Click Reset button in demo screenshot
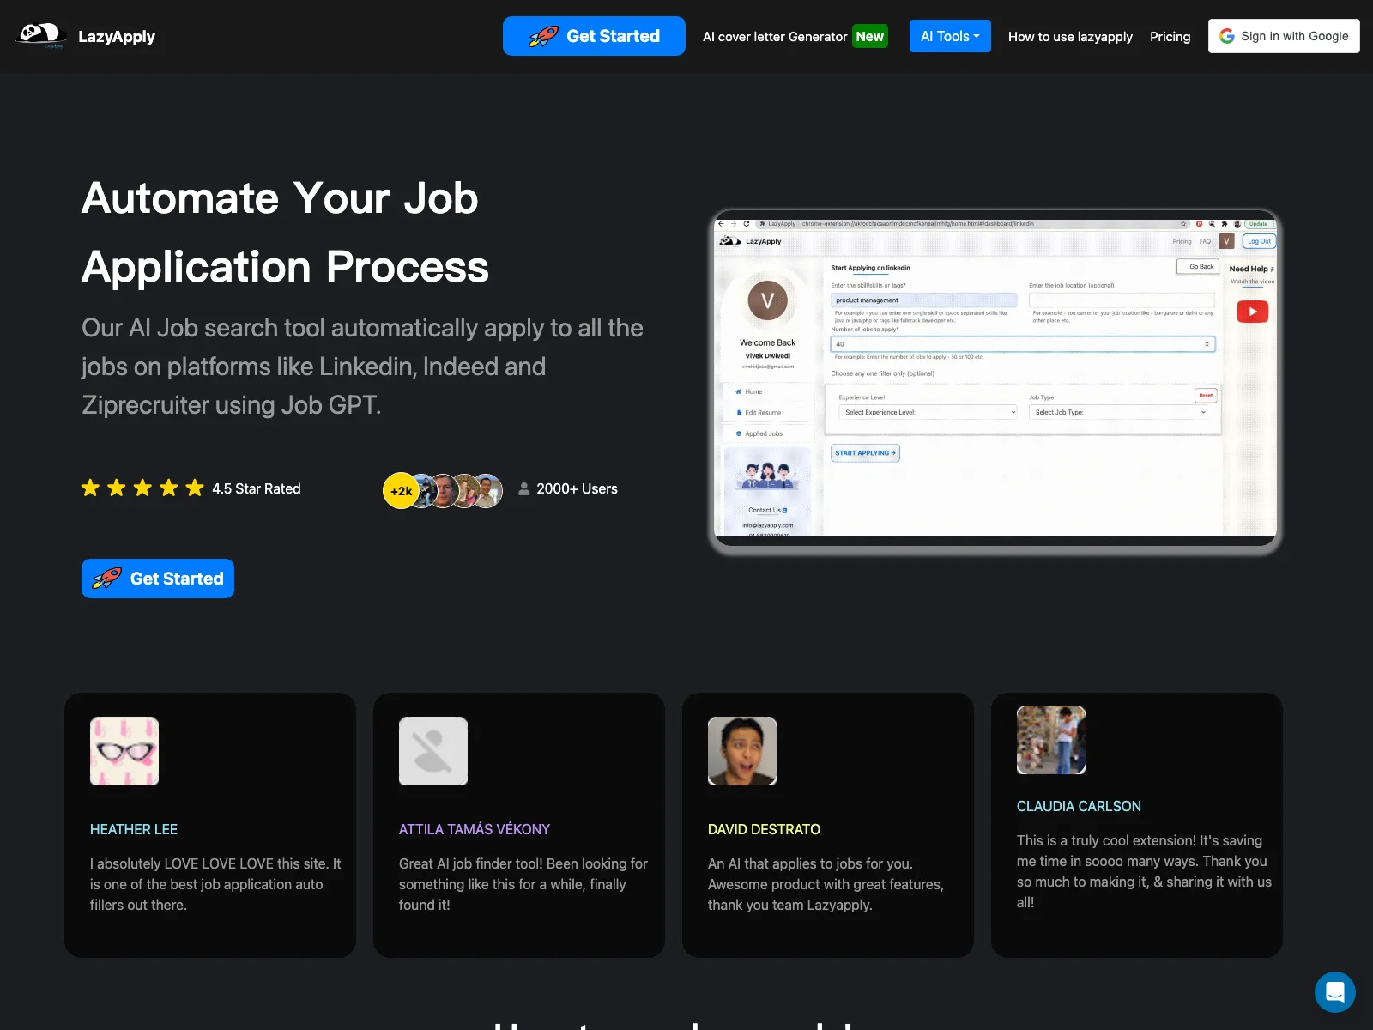 pyautogui.click(x=1206, y=396)
